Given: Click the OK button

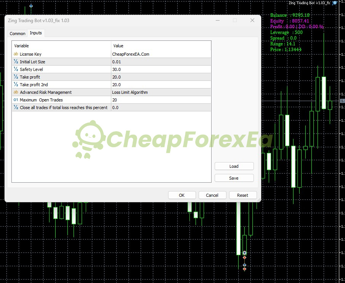Looking at the screenshot, I should click(182, 195).
